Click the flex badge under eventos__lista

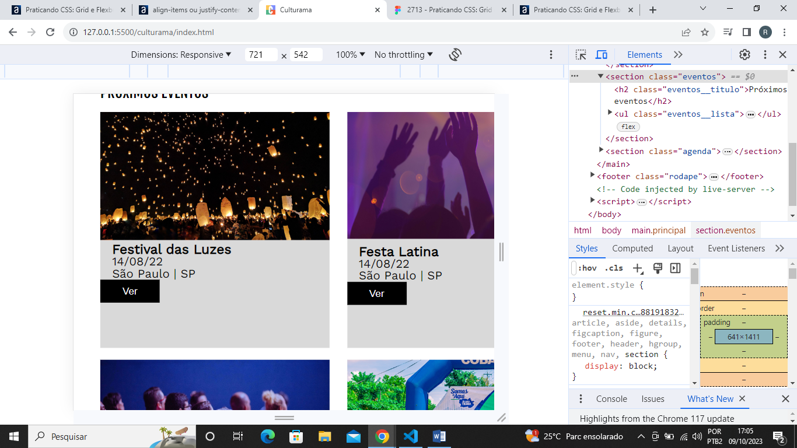628,127
